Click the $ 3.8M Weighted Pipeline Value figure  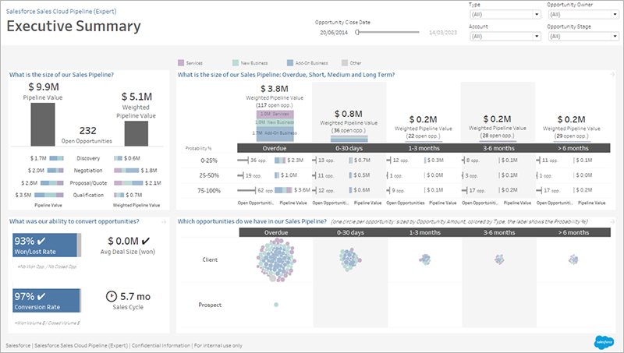click(x=275, y=89)
